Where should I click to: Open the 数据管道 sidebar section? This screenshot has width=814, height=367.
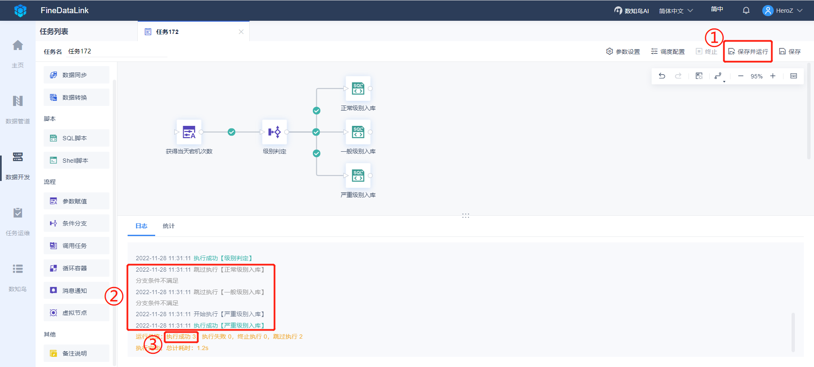[x=18, y=110]
